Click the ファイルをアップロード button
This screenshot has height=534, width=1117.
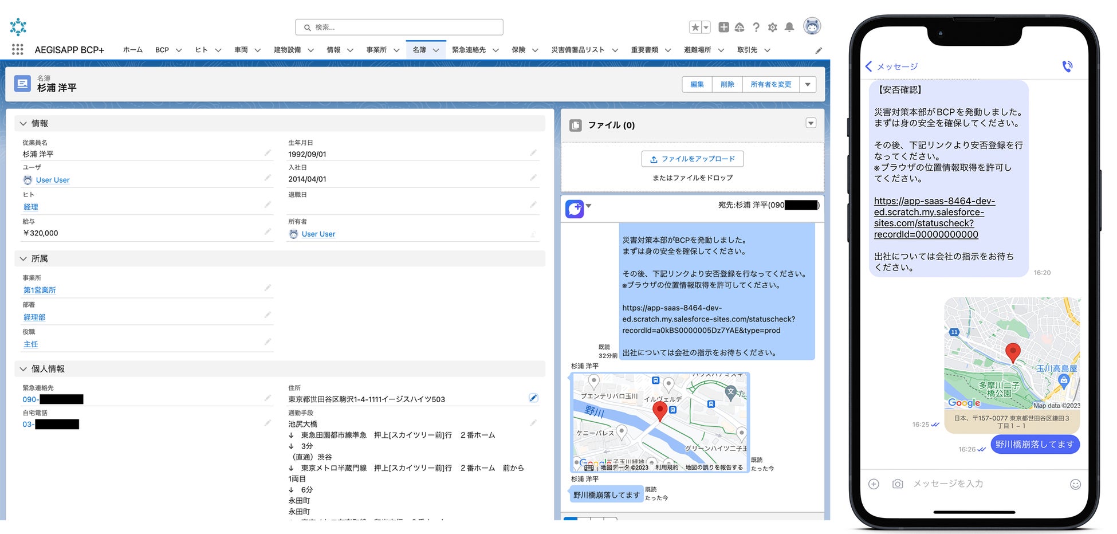(x=693, y=159)
